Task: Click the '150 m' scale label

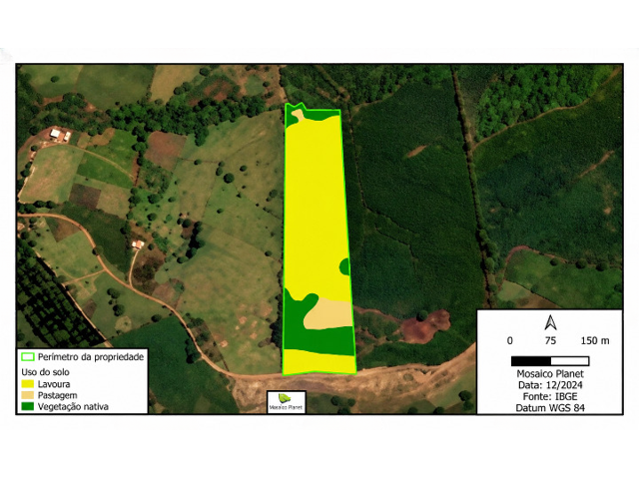Action: pyautogui.click(x=595, y=341)
